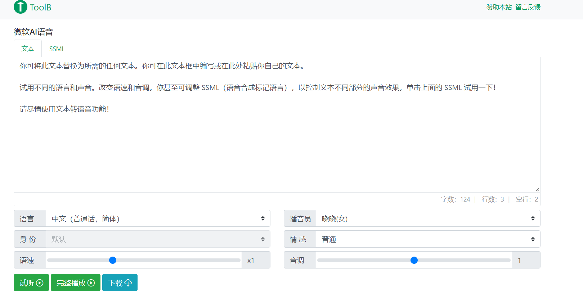Expand the 播音员 voice dropdown
The image size is (583, 298).
click(428, 218)
